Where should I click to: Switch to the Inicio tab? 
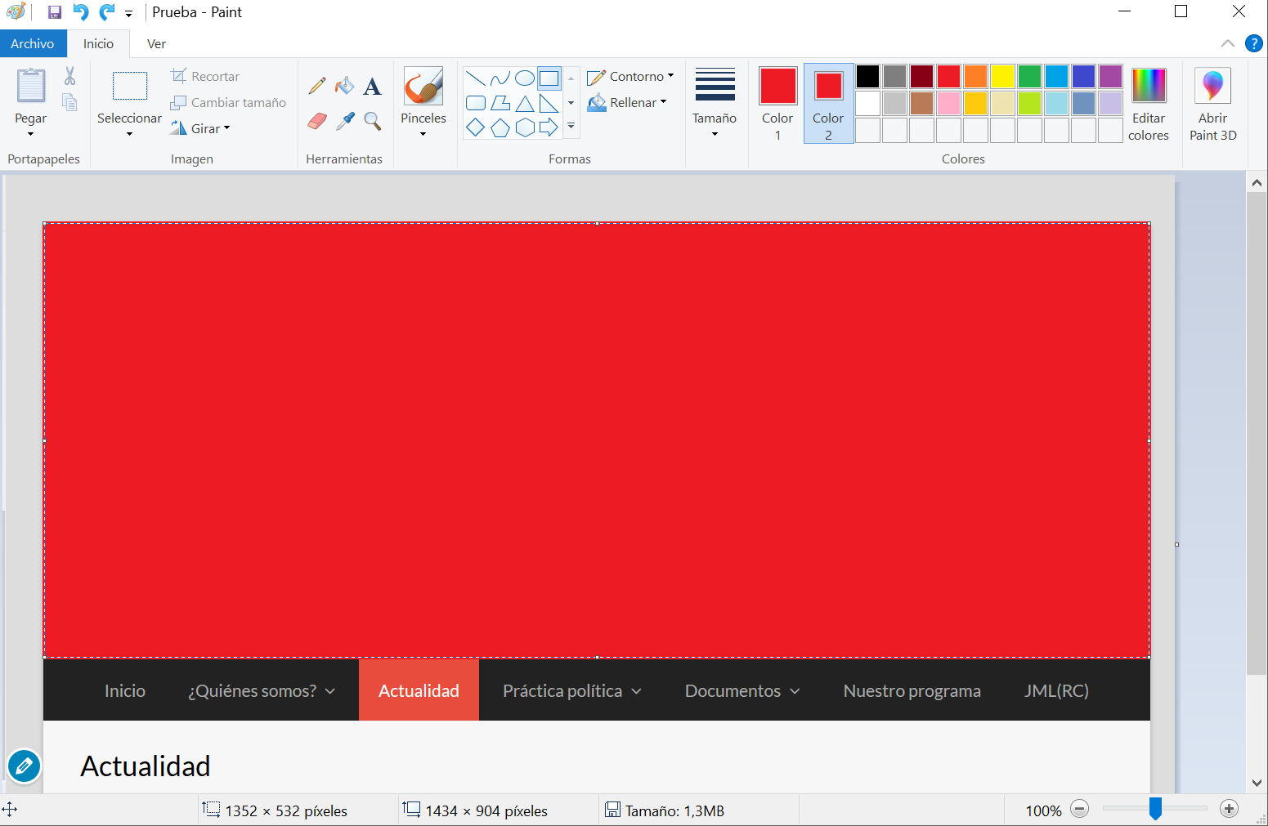98,43
